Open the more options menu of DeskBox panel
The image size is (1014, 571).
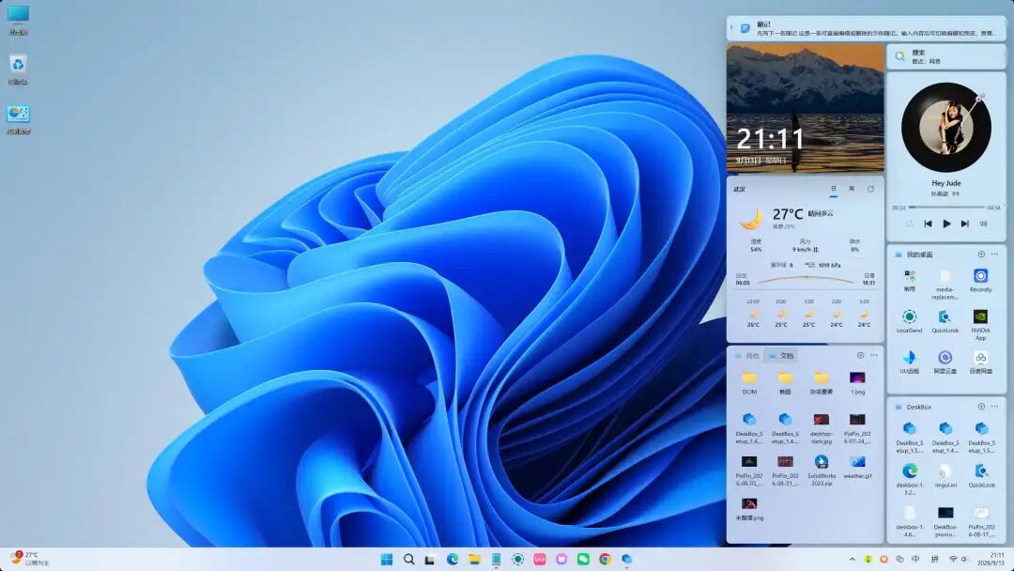[x=994, y=407]
